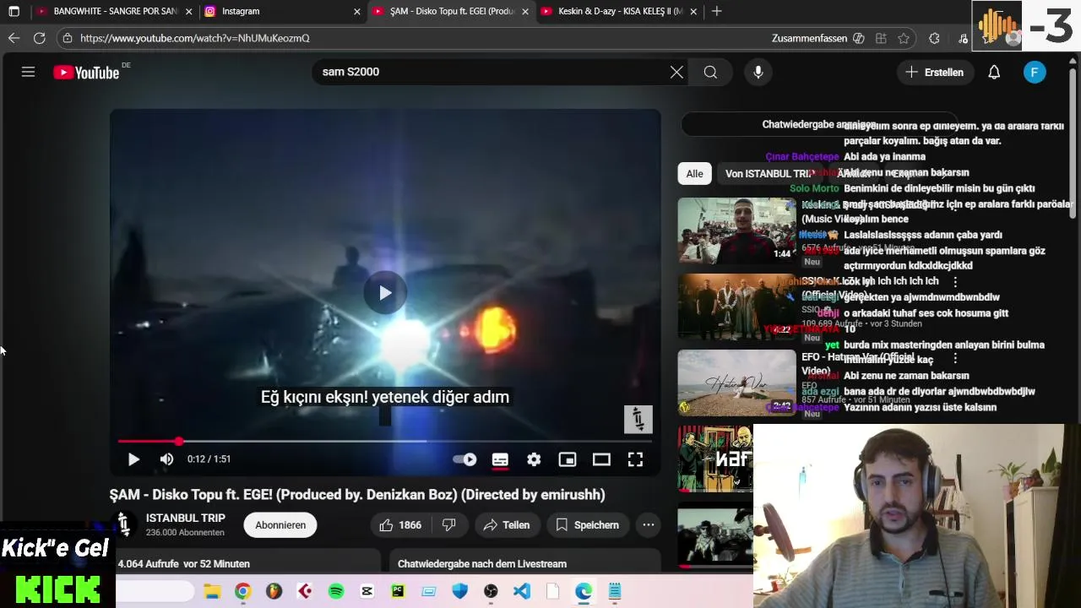Open the SSIO video thumbnail
This screenshot has height=608, width=1081.
pyautogui.click(x=736, y=307)
